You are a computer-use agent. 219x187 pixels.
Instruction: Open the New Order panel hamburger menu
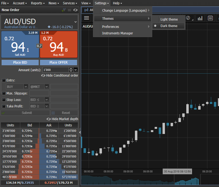tap(69, 10)
